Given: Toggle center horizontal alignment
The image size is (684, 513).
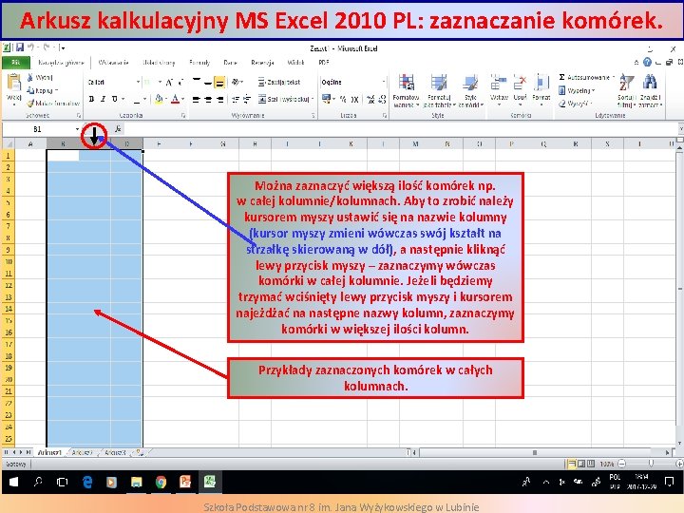Looking at the screenshot, I should pyautogui.click(x=208, y=100).
